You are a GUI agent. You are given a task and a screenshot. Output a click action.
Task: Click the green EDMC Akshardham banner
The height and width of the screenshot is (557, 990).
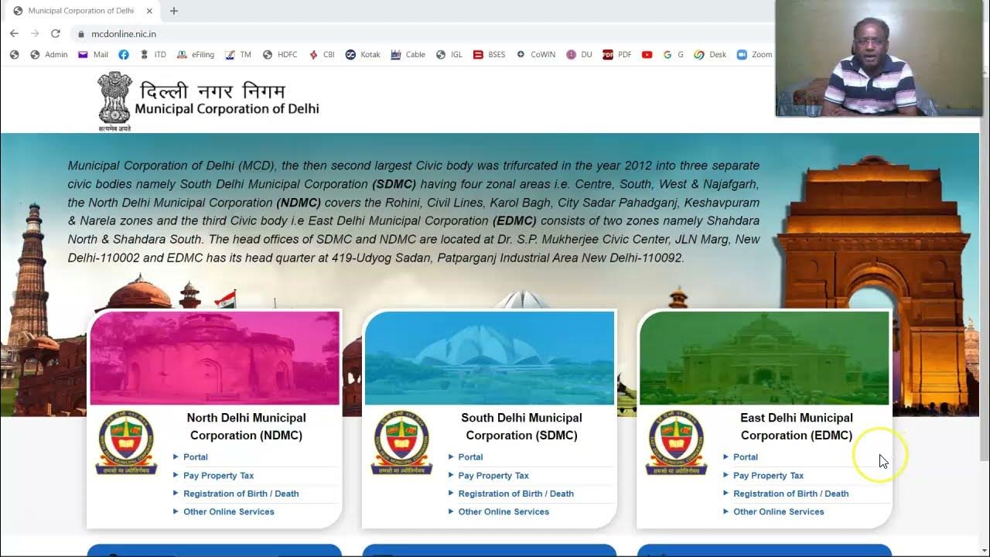point(764,358)
